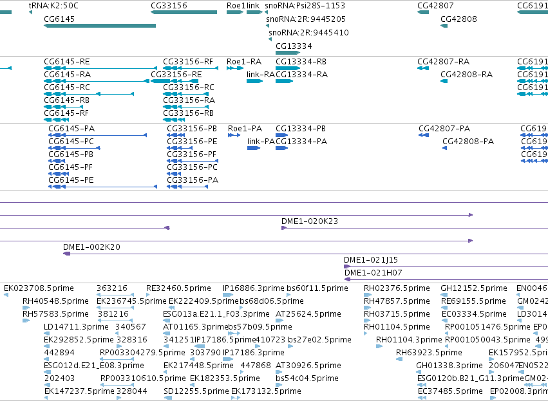The height and width of the screenshot is (401, 548).
Task: Click BAC clone DME1-002K20 label
Action: [91, 247]
